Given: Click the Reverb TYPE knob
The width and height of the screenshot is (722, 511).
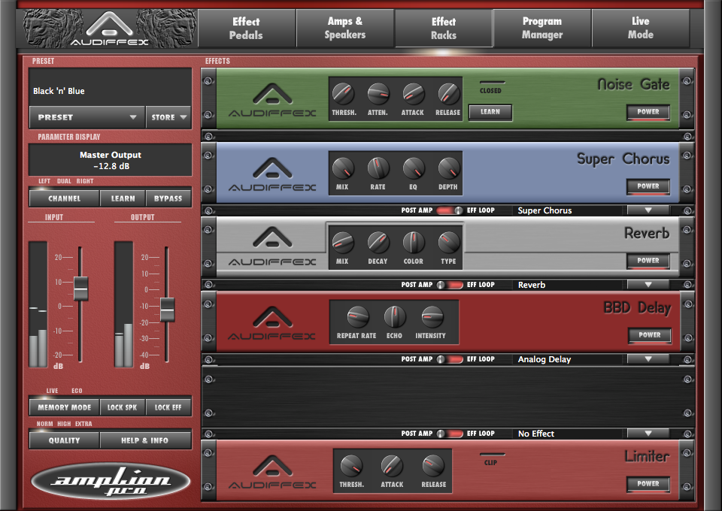Looking at the screenshot, I should point(448,243).
